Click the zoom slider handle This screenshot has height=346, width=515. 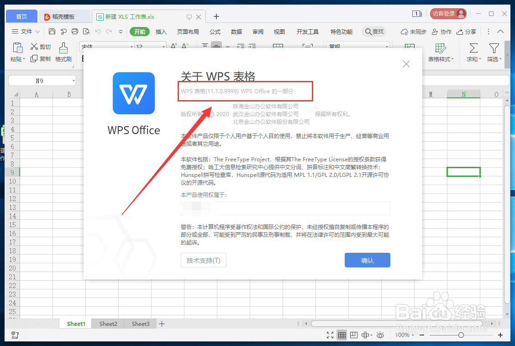(461, 335)
